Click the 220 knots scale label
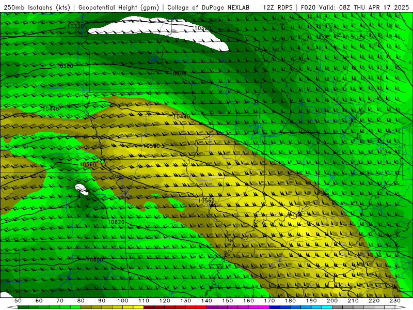The width and height of the screenshot is (413, 310). click(374, 301)
